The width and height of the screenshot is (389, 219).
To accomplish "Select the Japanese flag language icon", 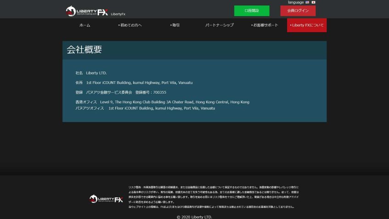I will pyautogui.click(x=313, y=2).
